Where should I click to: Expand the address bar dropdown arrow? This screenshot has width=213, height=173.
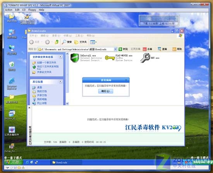click(115, 49)
